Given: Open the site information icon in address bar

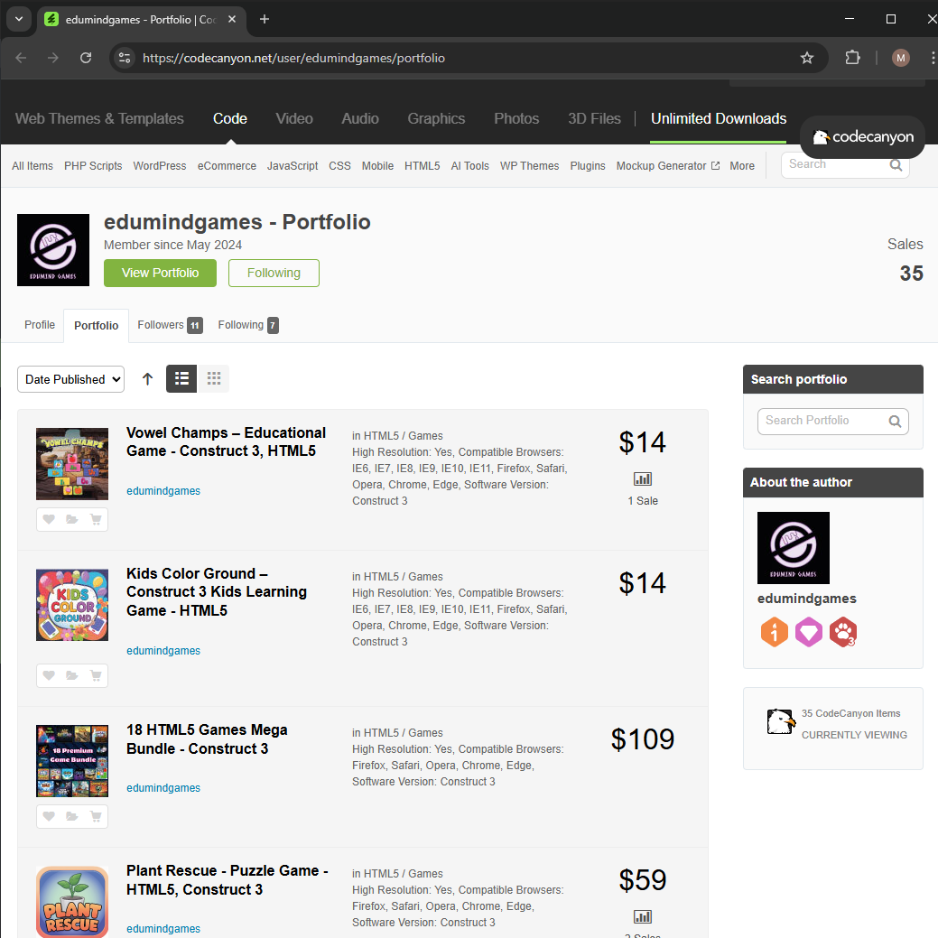Looking at the screenshot, I should click(x=125, y=58).
